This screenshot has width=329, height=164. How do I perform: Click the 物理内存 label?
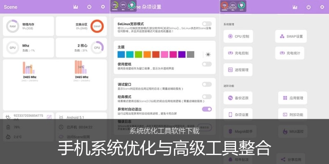pyautogui.click(x=29, y=24)
